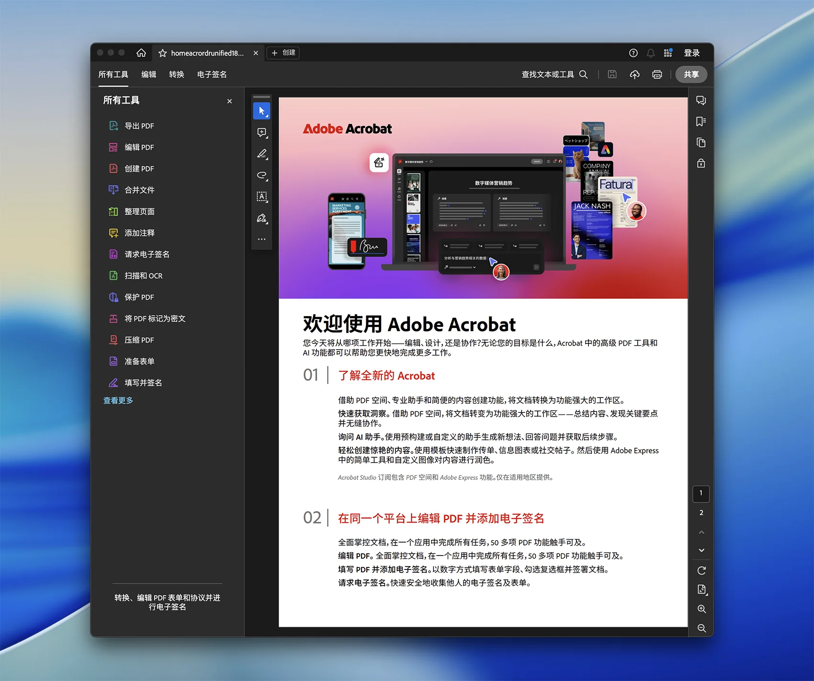Open the 编辑 menu tab
This screenshot has height=681, width=814.
click(x=148, y=75)
